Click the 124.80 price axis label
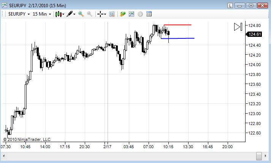271x163 pixels. (x=254, y=25)
